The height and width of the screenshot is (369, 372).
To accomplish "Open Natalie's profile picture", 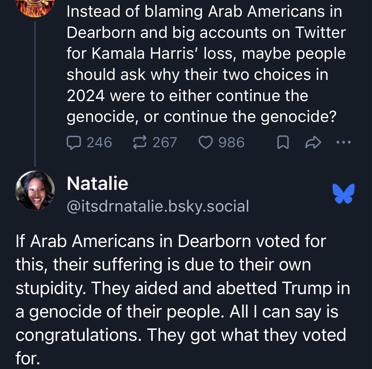I will [x=35, y=191].
